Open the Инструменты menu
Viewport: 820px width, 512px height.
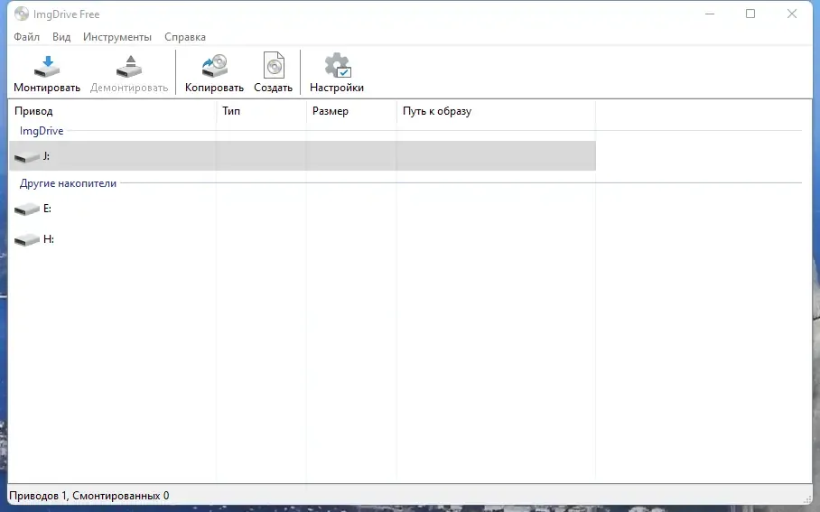117,37
